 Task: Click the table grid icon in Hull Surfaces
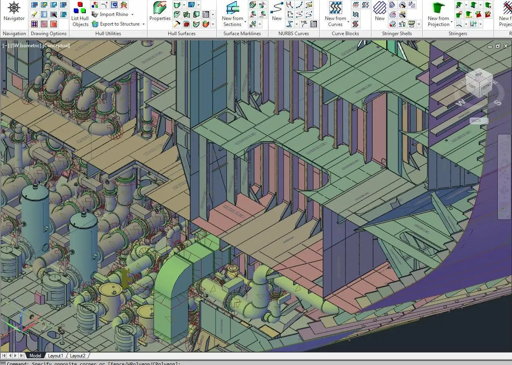point(206,14)
